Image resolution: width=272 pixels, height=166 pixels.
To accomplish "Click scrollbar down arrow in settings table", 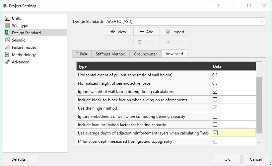I will coord(259,143).
